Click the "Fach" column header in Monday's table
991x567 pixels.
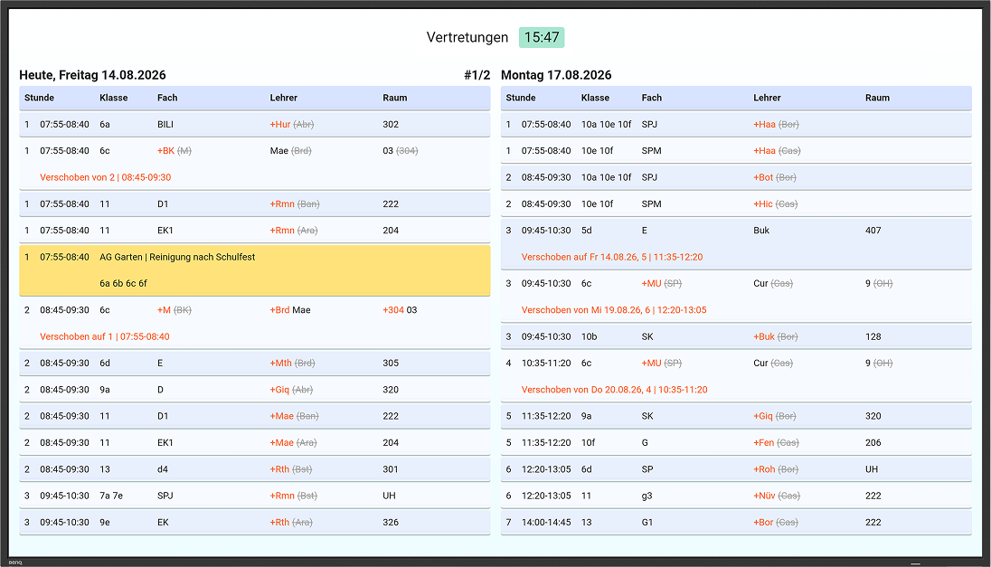(652, 98)
